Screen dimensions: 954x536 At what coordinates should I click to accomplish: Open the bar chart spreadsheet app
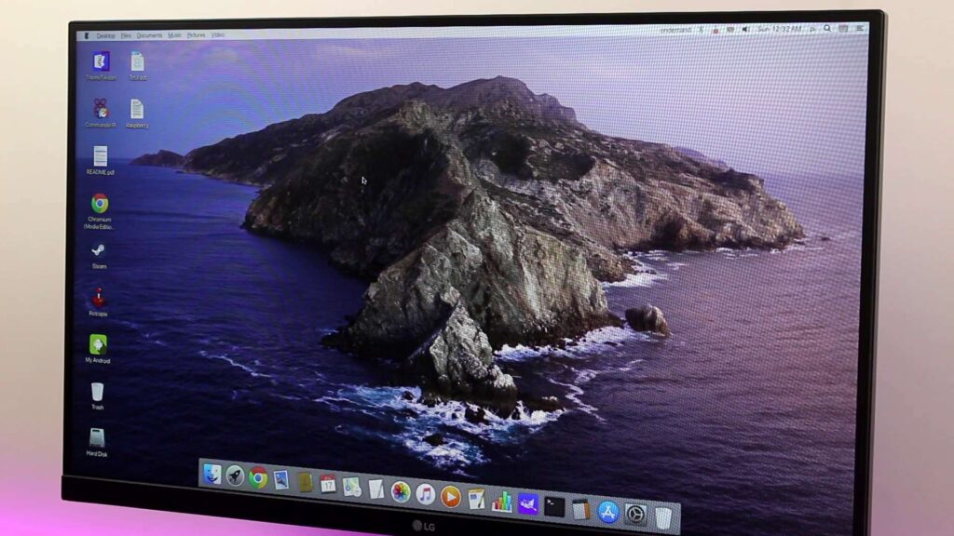point(502,502)
